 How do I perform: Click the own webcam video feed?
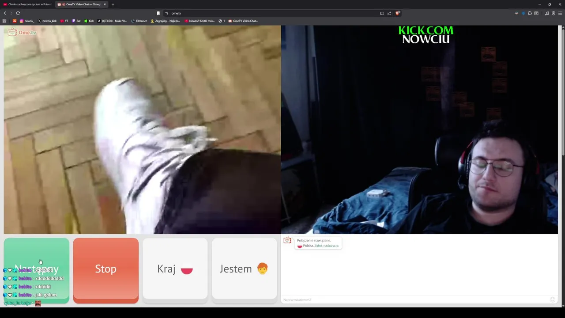pyautogui.click(x=419, y=129)
